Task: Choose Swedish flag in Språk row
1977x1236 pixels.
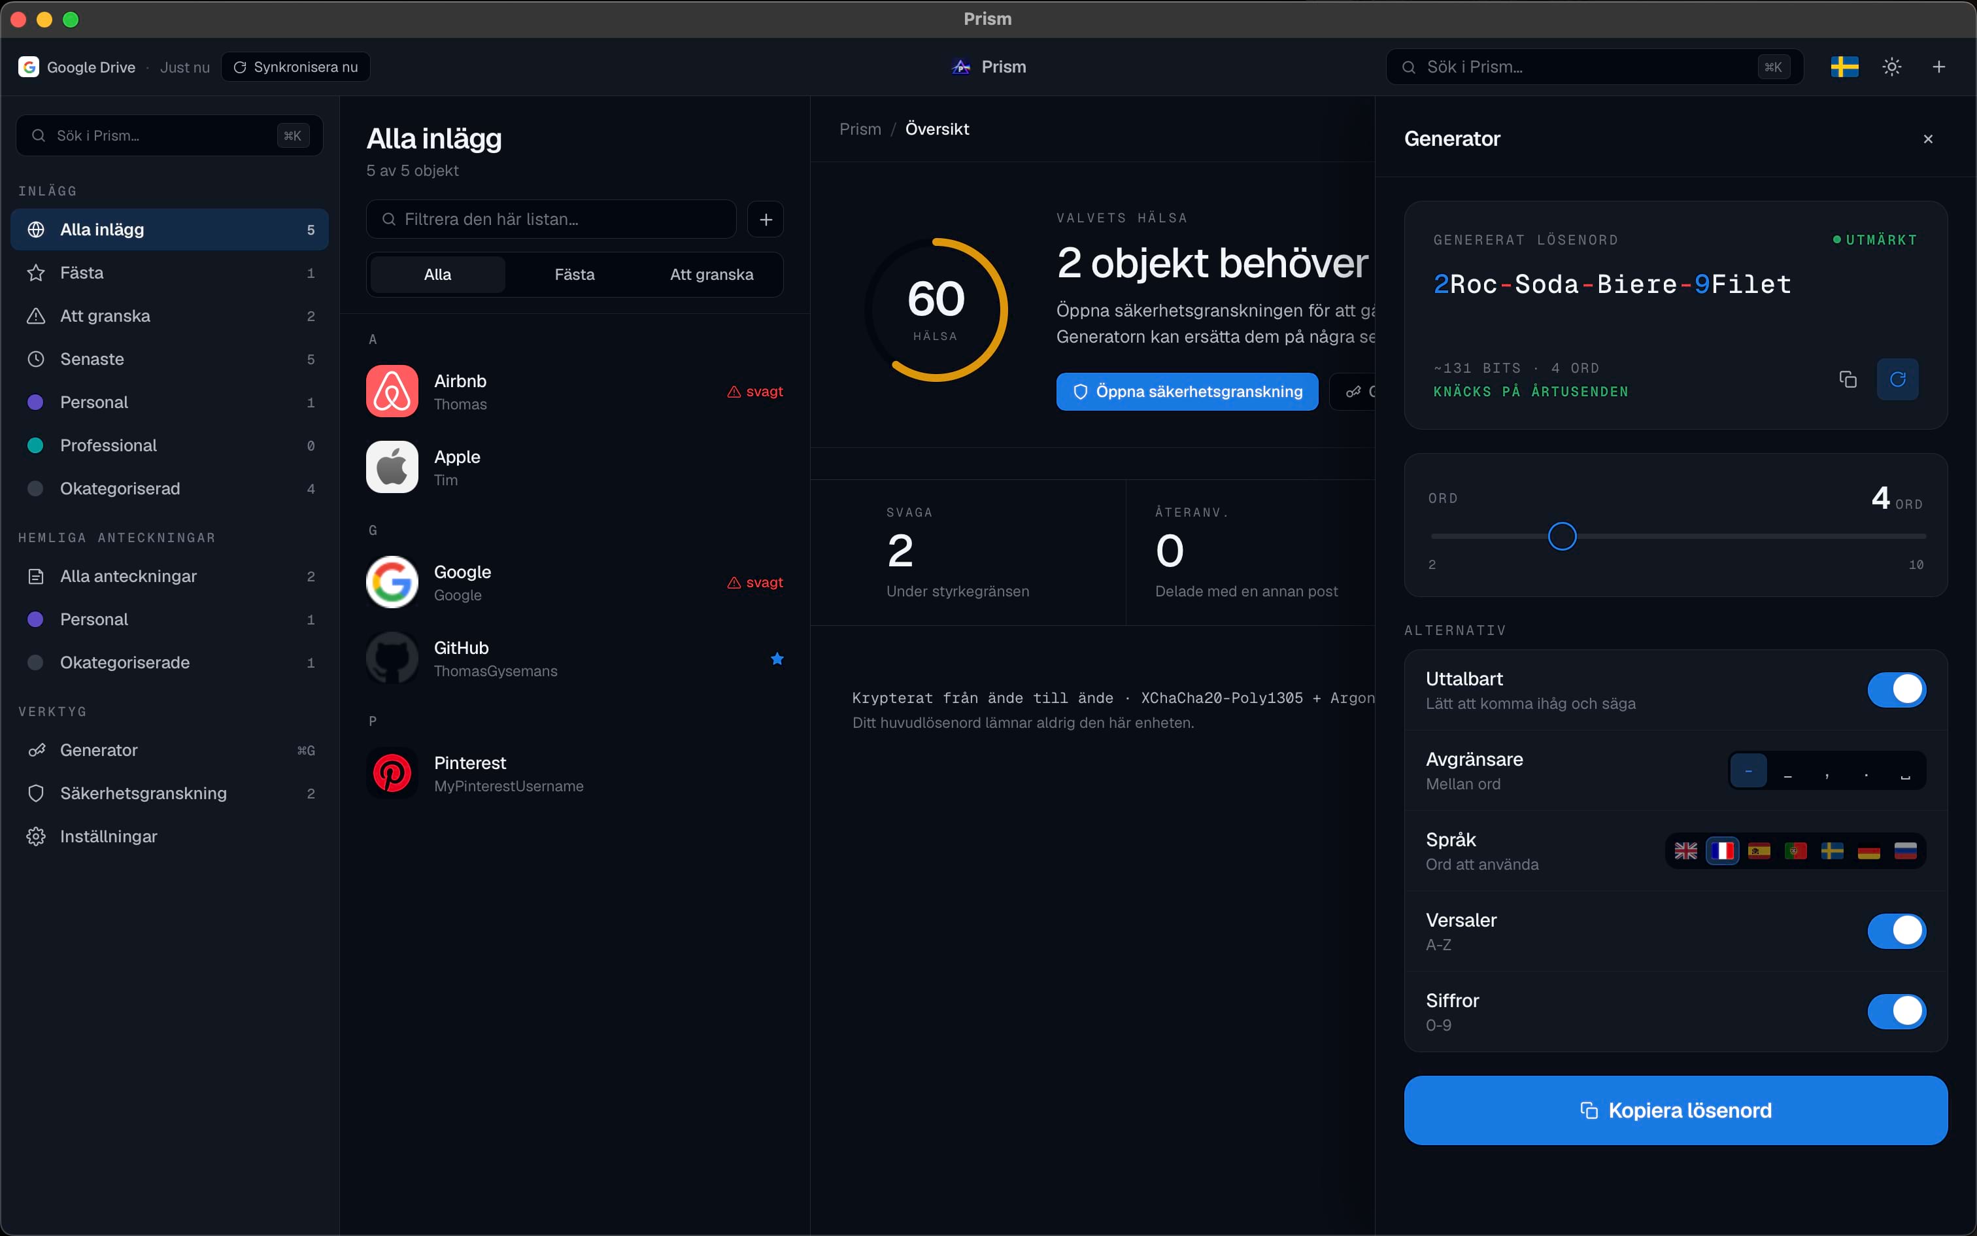Action: [1833, 851]
